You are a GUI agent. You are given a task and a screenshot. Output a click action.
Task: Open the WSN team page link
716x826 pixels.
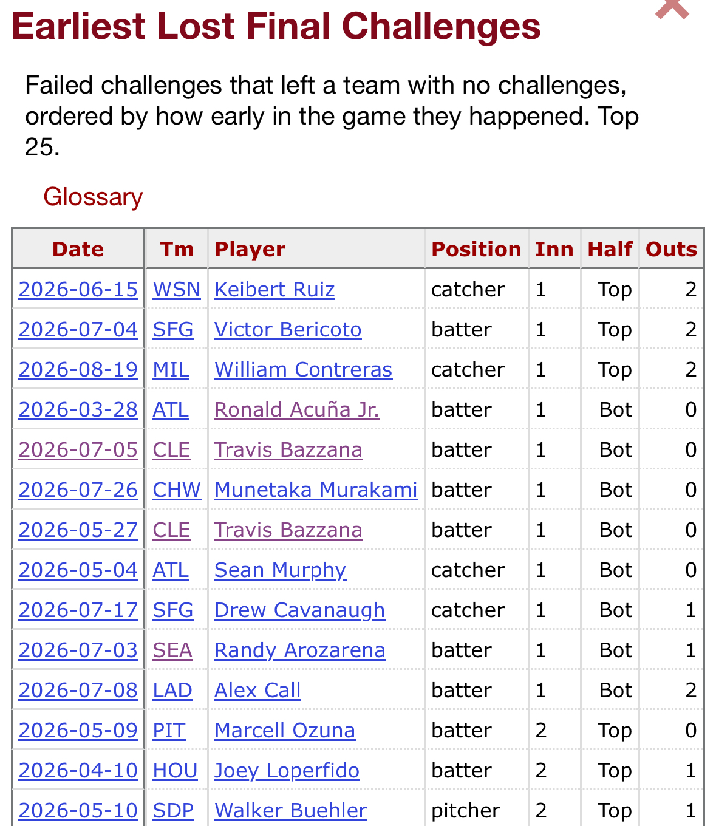[177, 290]
